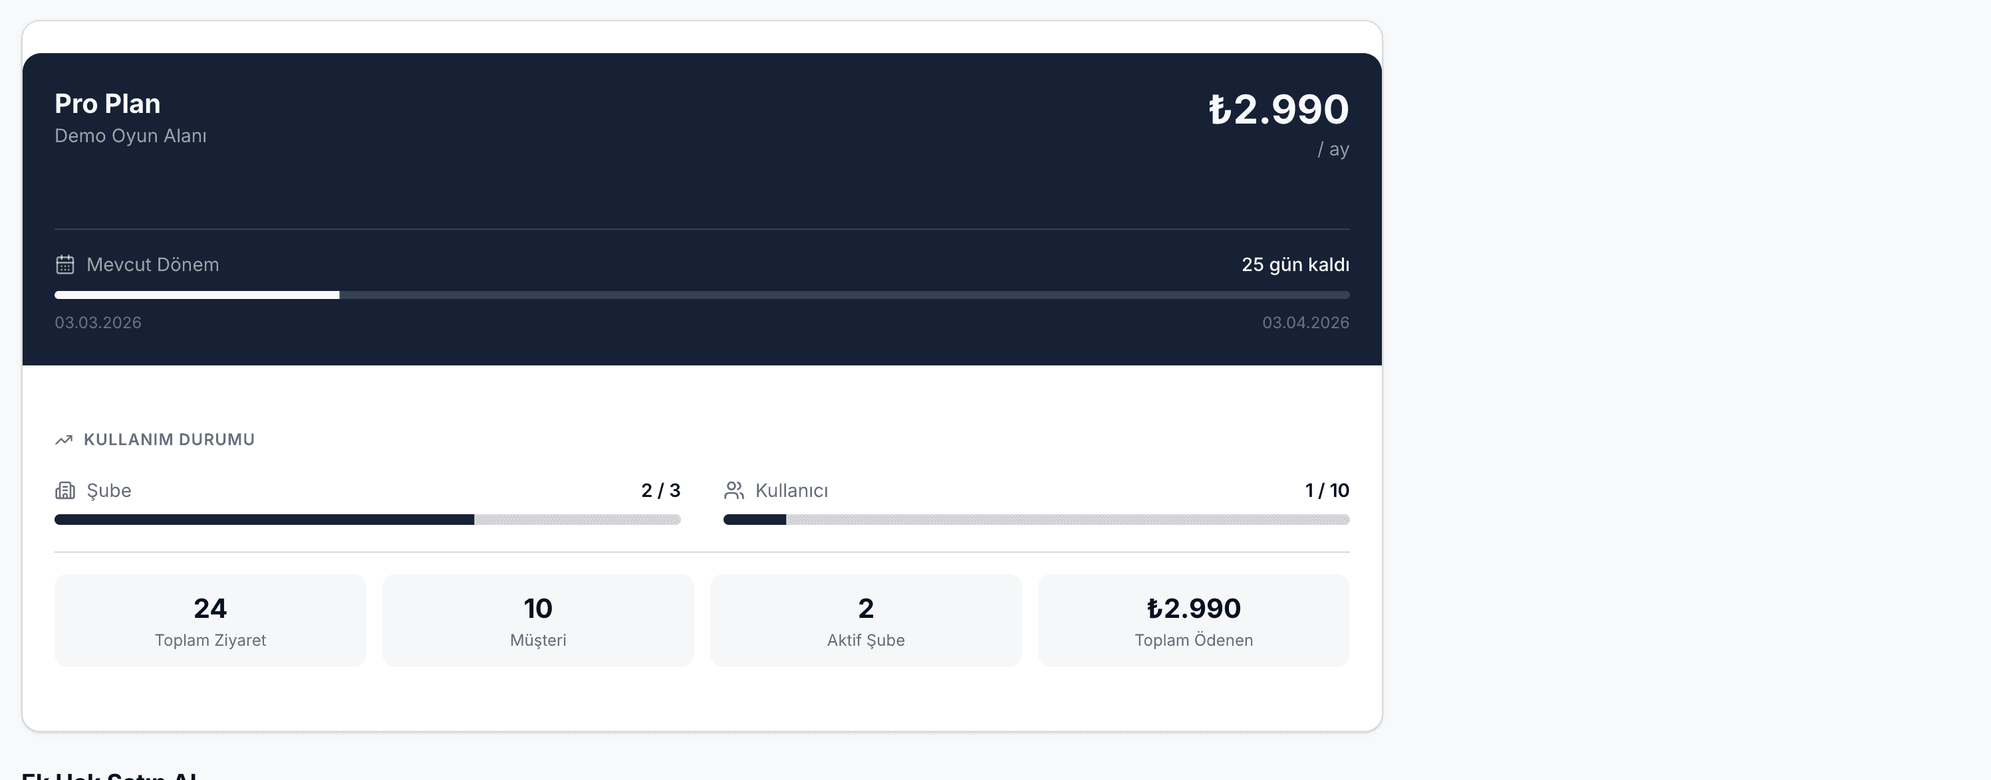1991x780 pixels.
Task: Click the KULLANIM DURUMU section heading
Action: click(x=170, y=439)
